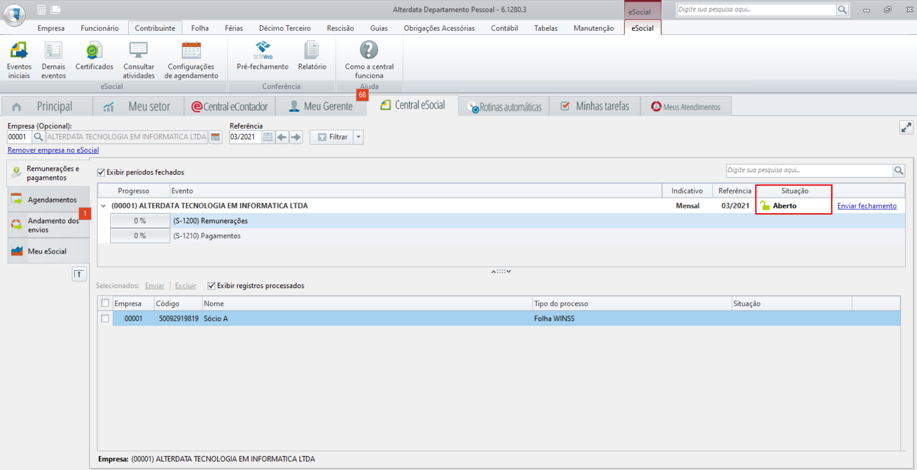Click the grid icon in title bar
The width and height of the screenshot is (917, 470).
coord(41,10)
